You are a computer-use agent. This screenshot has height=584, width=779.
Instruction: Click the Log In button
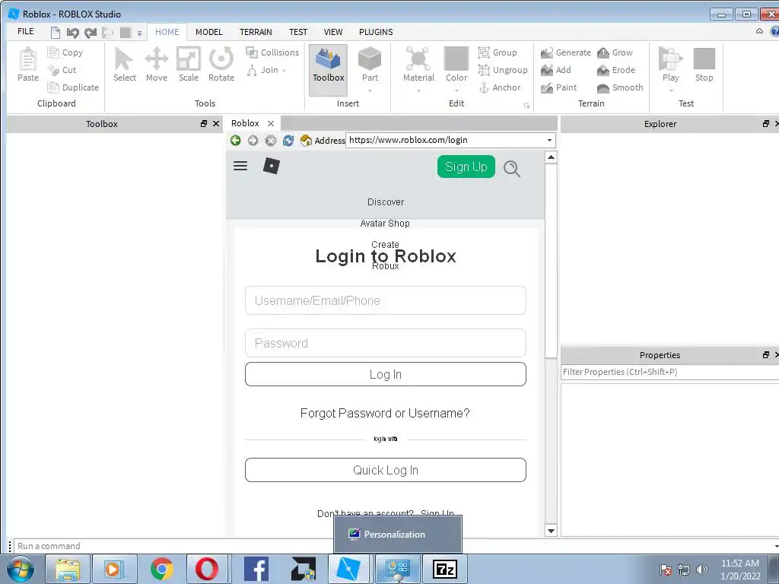tap(386, 374)
